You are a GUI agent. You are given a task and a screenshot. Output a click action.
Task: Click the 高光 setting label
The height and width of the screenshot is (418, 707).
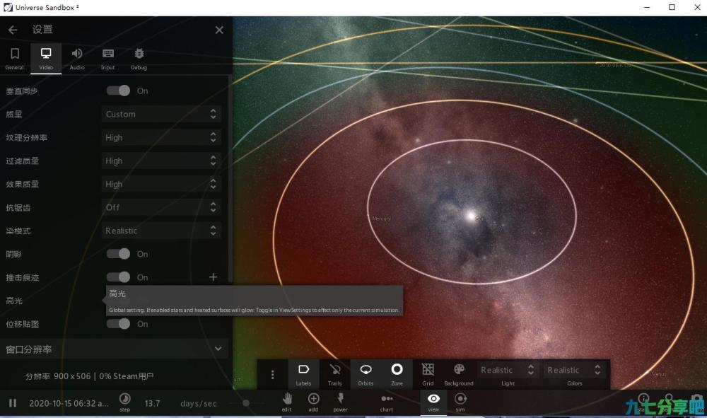[x=14, y=301]
